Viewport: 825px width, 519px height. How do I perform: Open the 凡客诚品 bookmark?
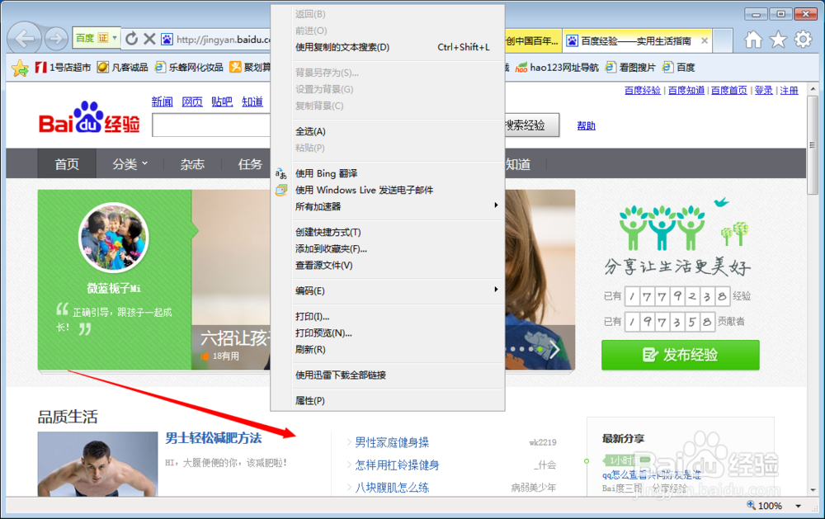123,68
